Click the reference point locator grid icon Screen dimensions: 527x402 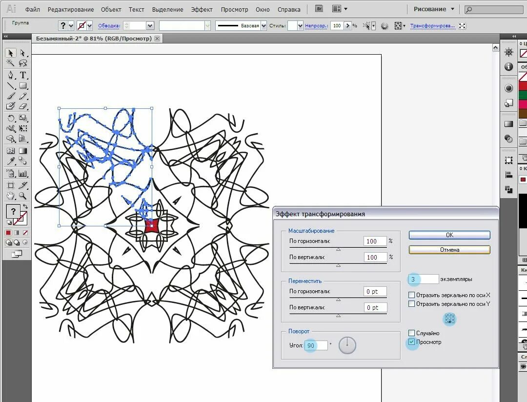tap(449, 318)
